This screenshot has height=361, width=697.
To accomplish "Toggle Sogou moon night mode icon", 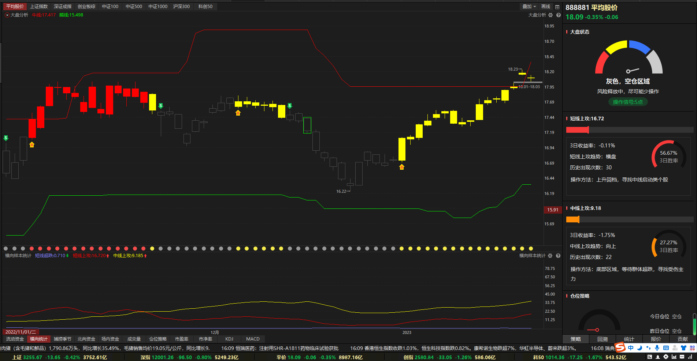I will (x=639, y=348).
